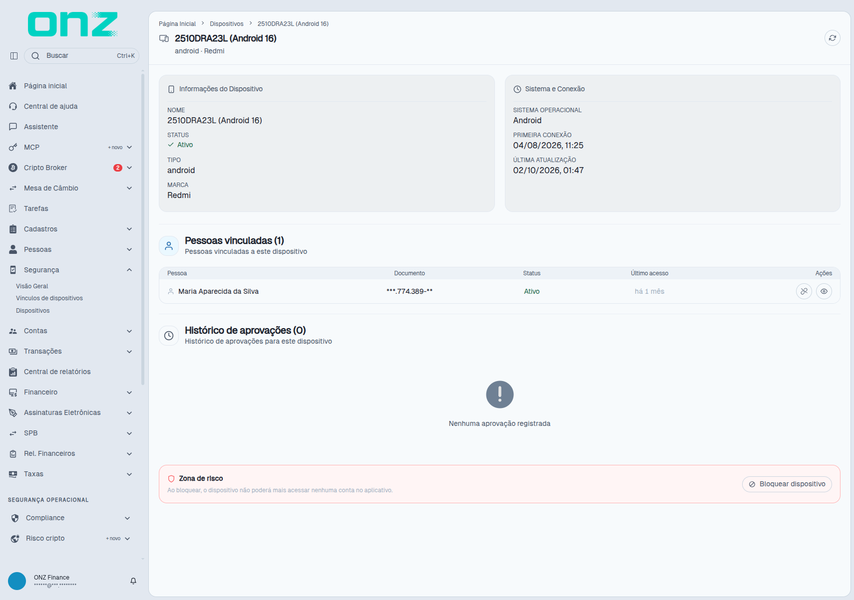Go to Página Inicial breadcrumb link
Viewport: 854px width, 600px height.
coord(177,24)
